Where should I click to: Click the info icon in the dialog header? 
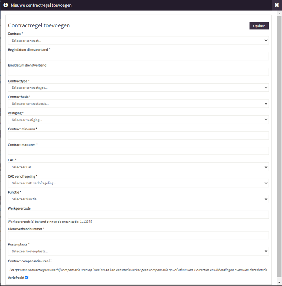[x=6, y=5]
